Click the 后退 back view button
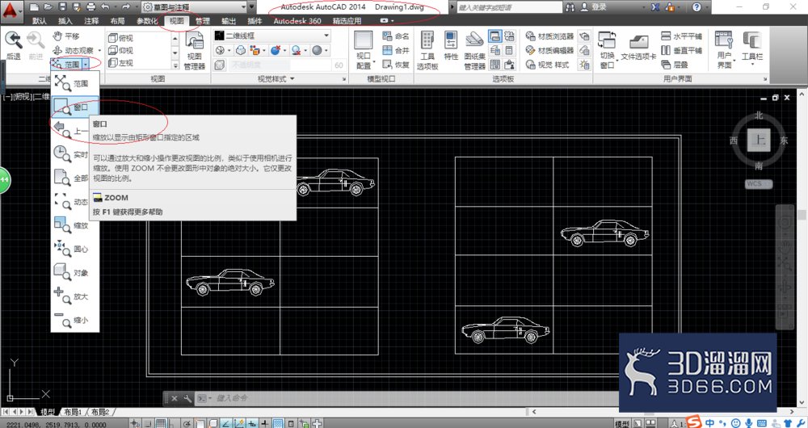 click(x=14, y=46)
